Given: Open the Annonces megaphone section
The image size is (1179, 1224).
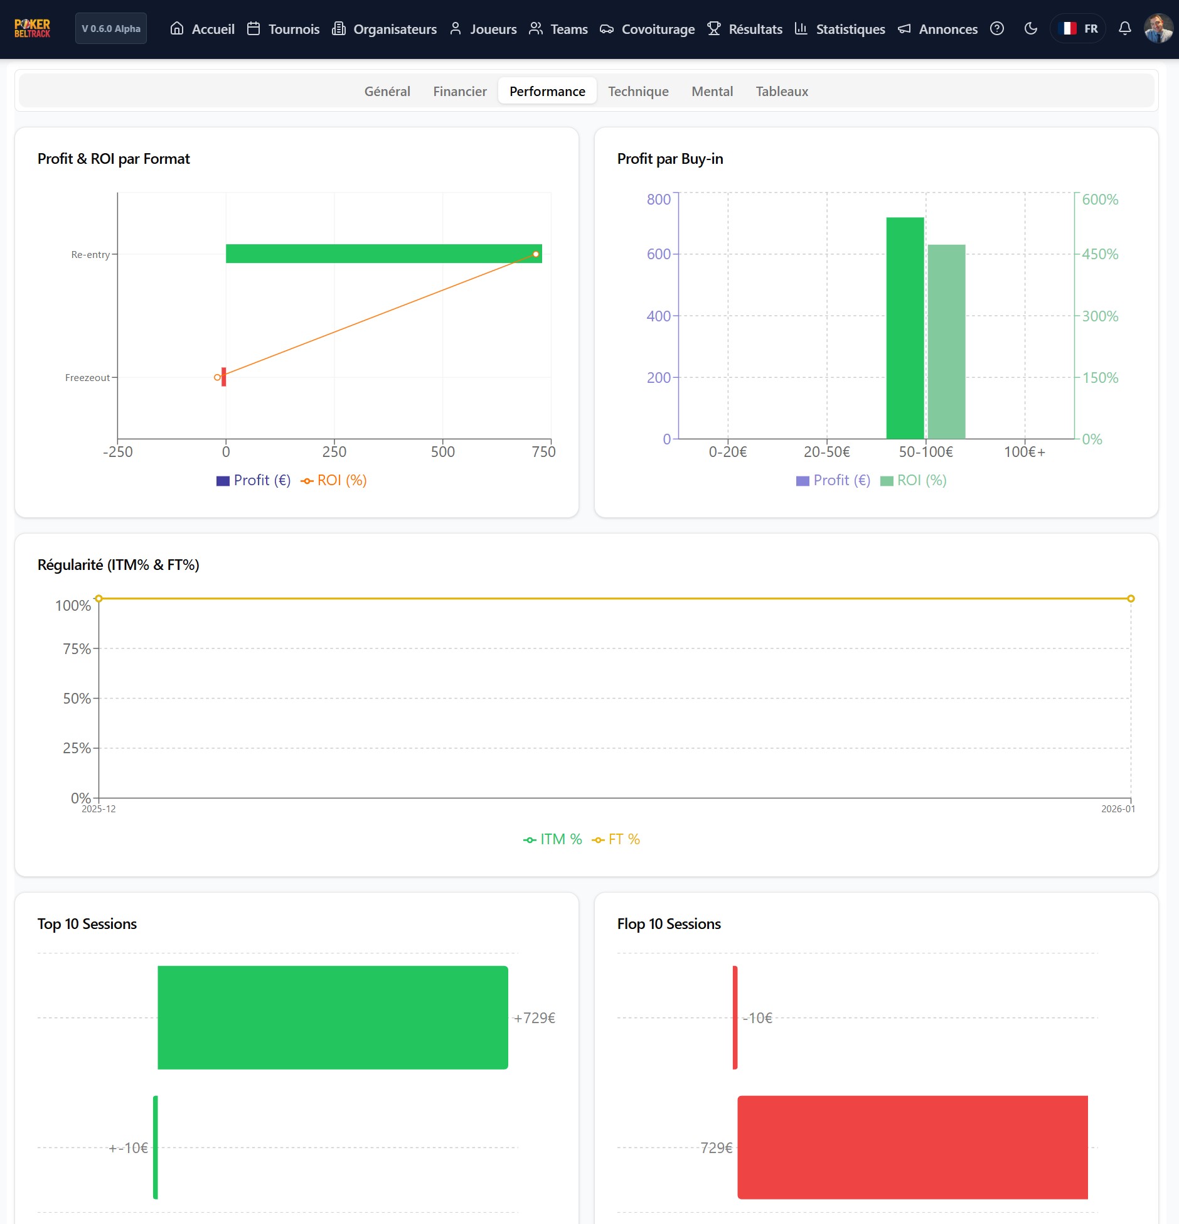Looking at the screenshot, I should (x=937, y=29).
